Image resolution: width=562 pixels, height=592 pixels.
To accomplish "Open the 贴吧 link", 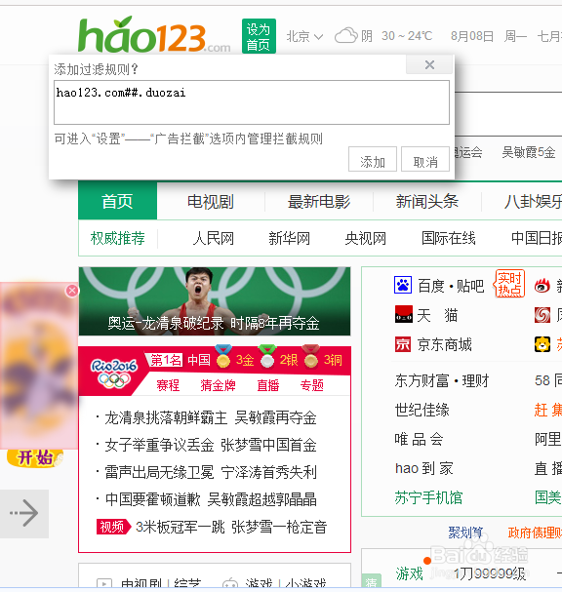I will click(x=470, y=286).
